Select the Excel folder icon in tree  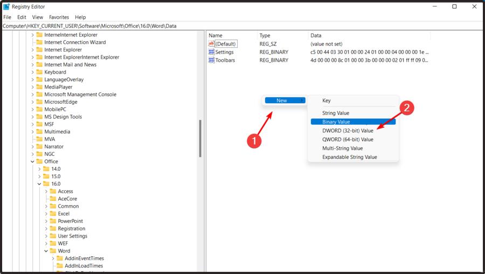click(53, 214)
